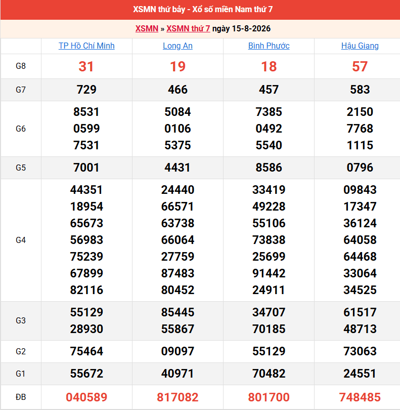Open the Bình Phước province link
400x410 pixels.
tap(269, 46)
